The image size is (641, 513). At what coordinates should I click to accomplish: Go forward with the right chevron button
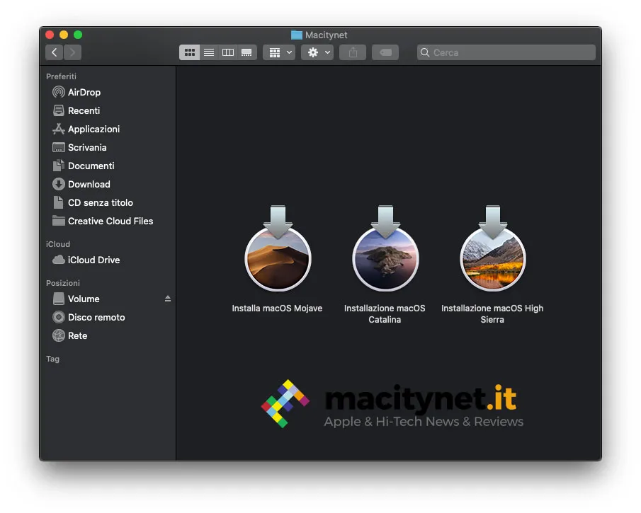point(72,52)
